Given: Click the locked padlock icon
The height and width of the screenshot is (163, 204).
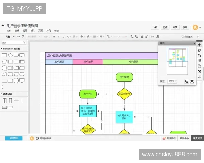Looking at the screenshot, I should [x=142, y=37].
